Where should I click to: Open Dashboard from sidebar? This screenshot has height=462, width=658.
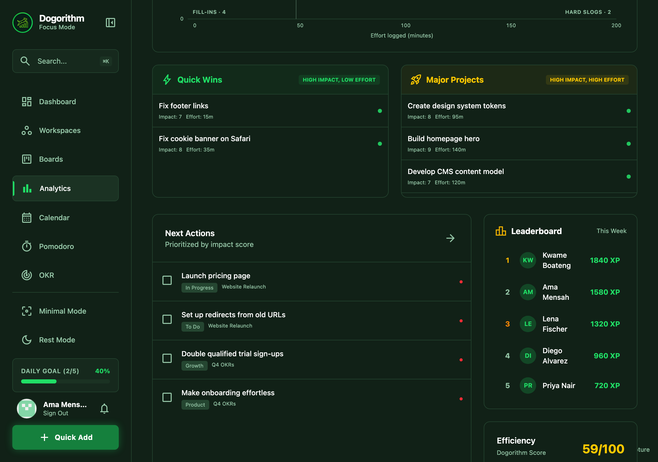click(65, 102)
